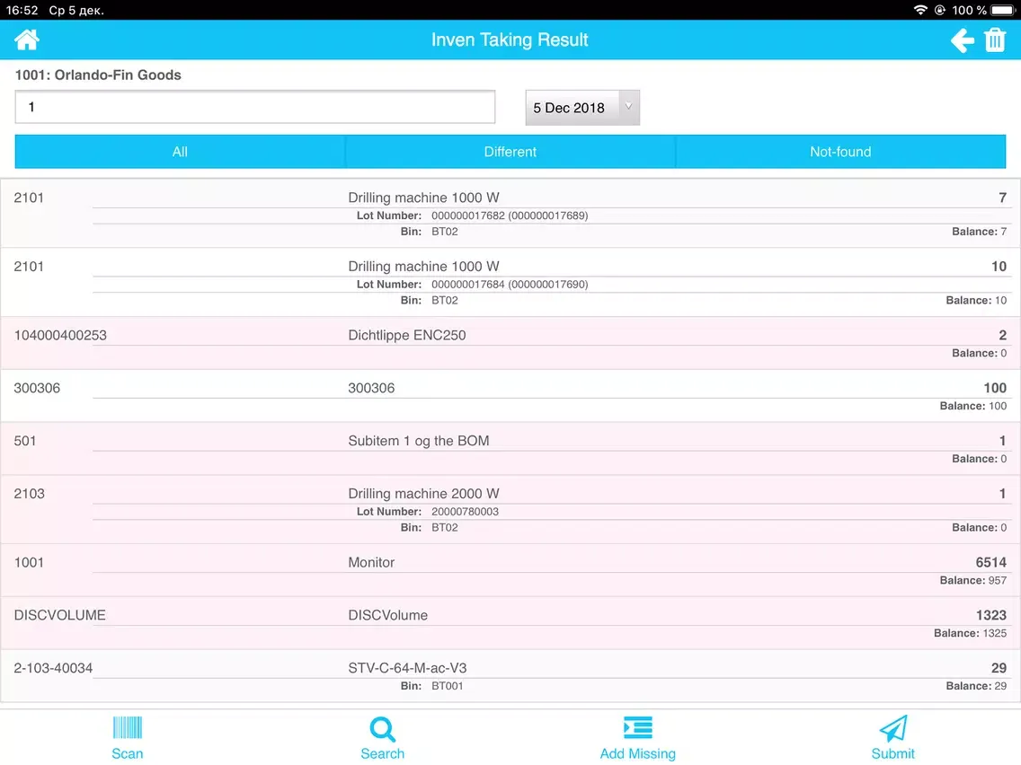
Task: Tap the DISCVolume item row
Action: [x=510, y=623]
